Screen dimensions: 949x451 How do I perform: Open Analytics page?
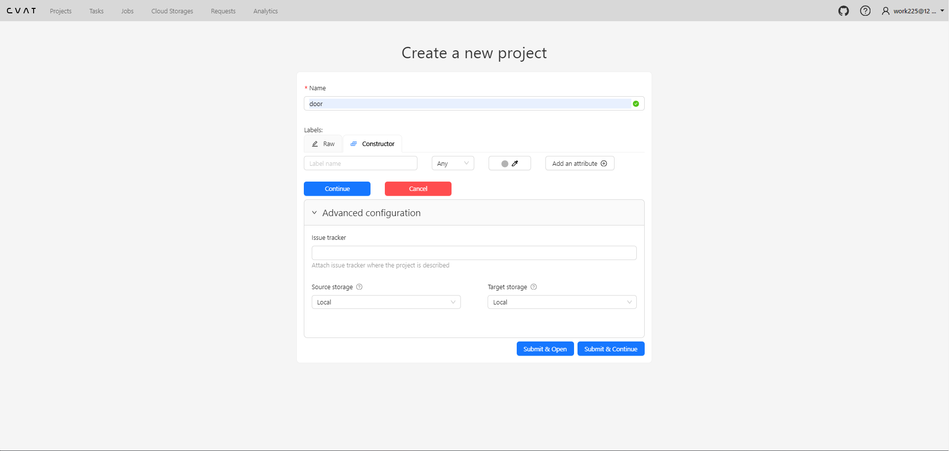point(265,11)
